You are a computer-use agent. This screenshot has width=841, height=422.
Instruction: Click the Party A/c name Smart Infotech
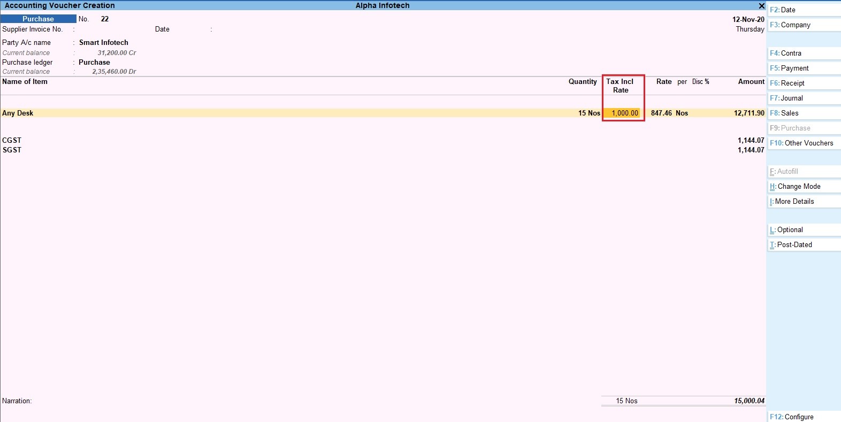(104, 43)
